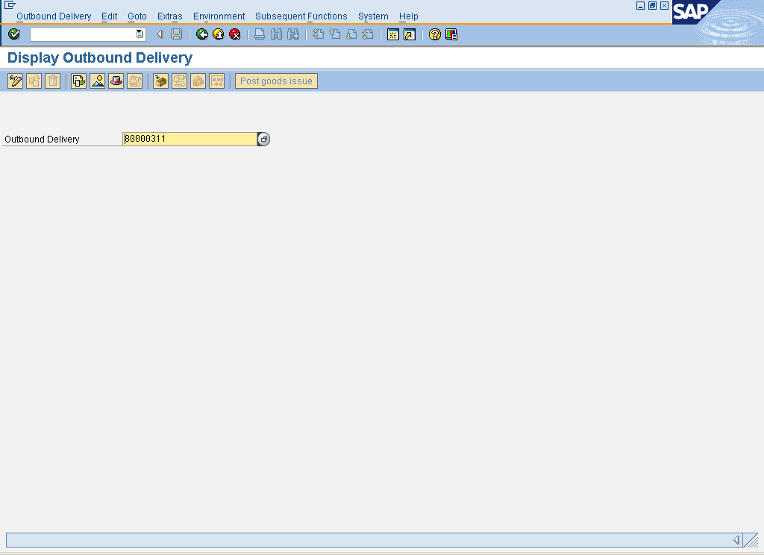Open the Edit menu
This screenshot has width=764, height=555.
(x=109, y=16)
